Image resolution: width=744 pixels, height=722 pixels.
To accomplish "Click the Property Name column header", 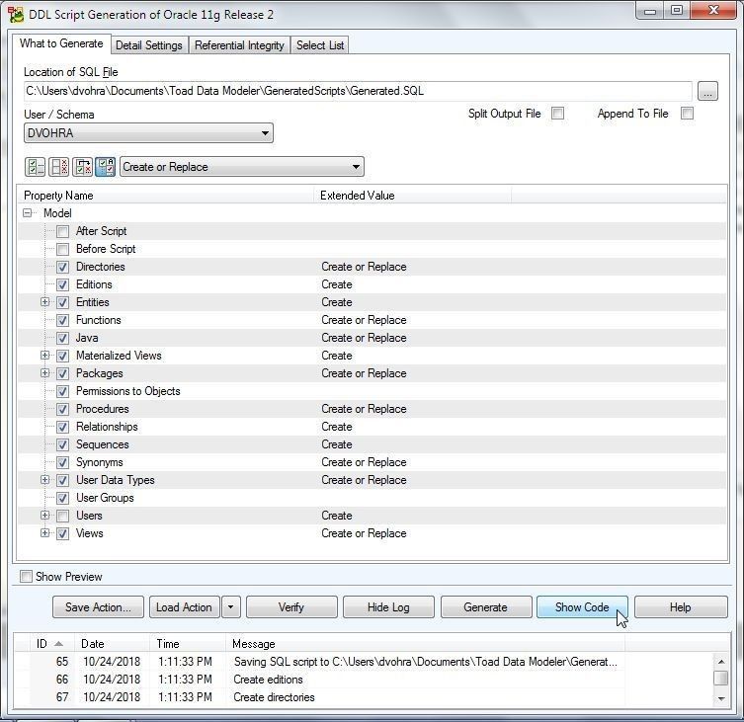I will coord(166,196).
